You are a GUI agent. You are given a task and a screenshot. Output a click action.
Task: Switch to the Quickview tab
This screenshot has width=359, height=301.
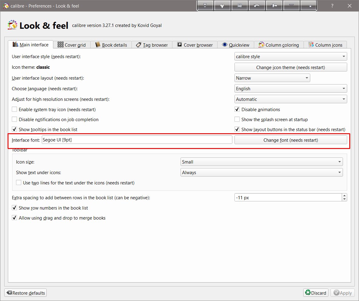[x=236, y=45]
